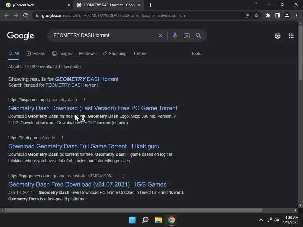Click in the Google search input field

pyautogui.click(x=104, y=35)
